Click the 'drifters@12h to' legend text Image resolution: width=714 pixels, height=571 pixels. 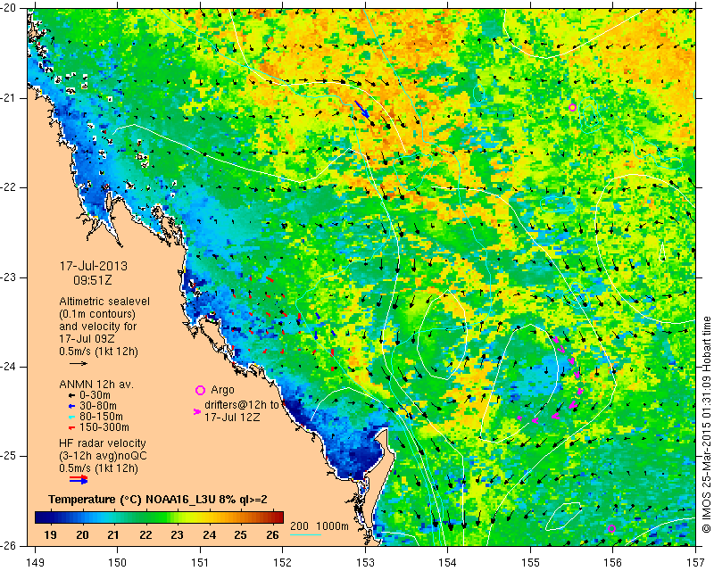click(x=241, y=405)
